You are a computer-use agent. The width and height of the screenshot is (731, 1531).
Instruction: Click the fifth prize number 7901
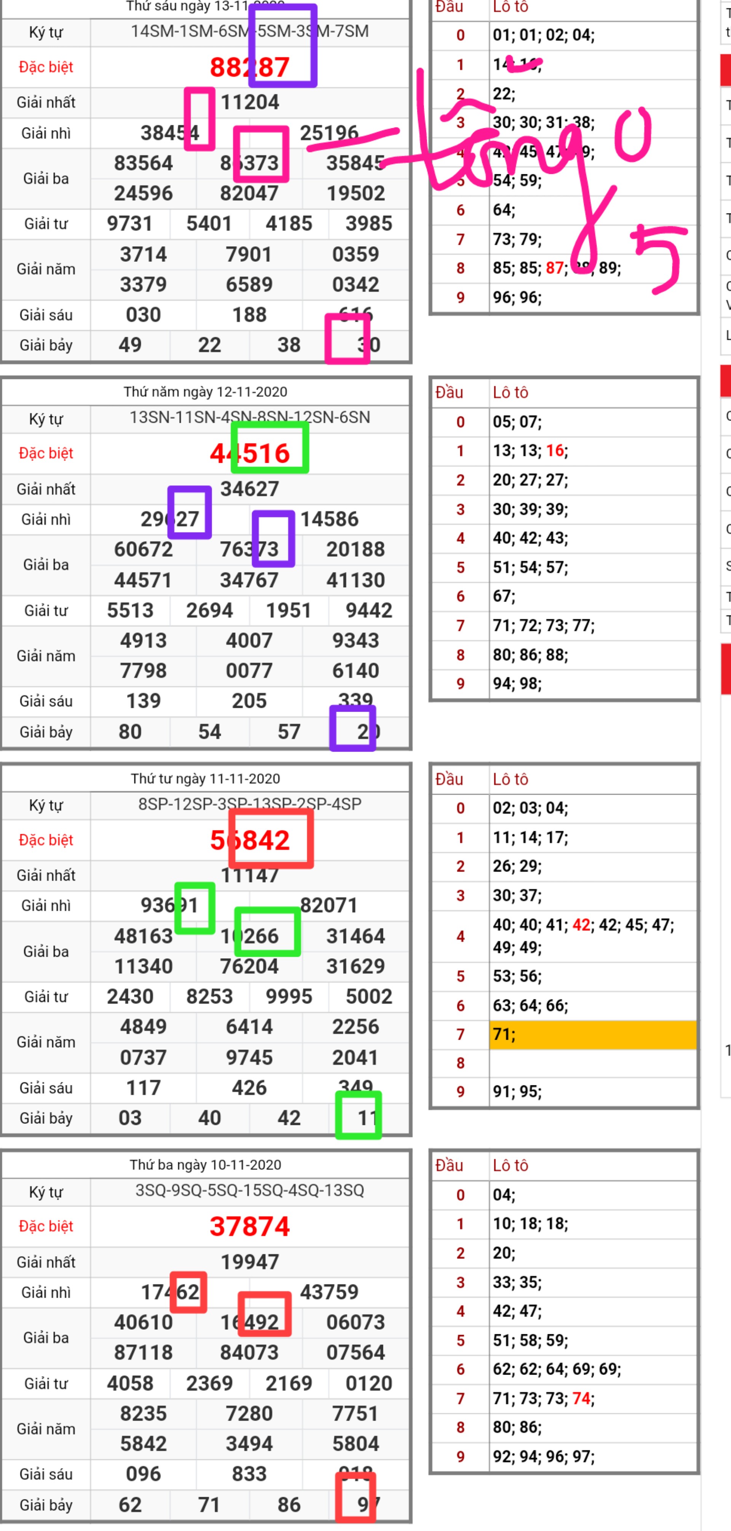(x=249, y=254)
